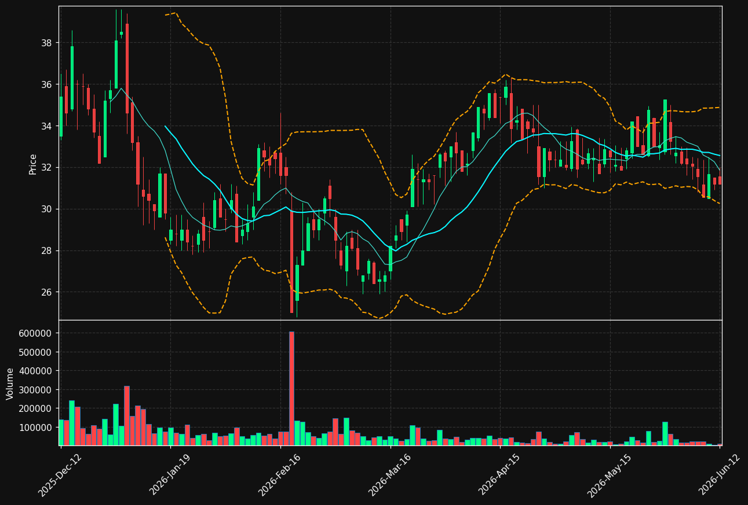Click the volume axis value 300000
Screen dimensions: 748x505
click(x=36, y=390)
